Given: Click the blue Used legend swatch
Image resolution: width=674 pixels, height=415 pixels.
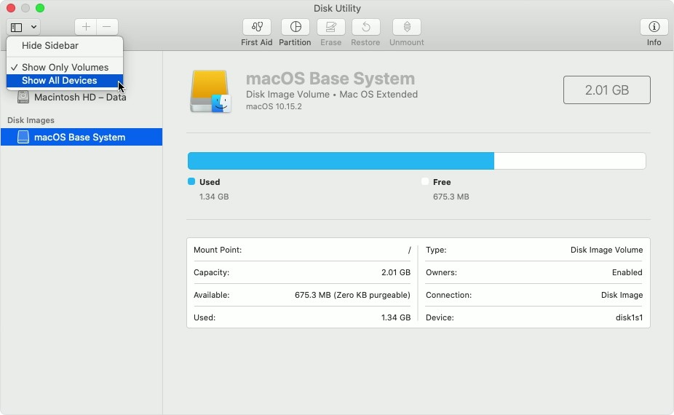Looking at the screenshot, I should [x=191, y=181].
